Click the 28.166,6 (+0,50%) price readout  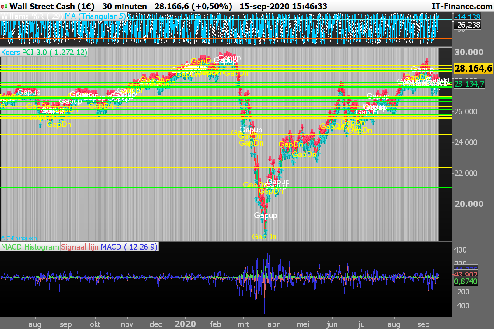tap(193, 6)
